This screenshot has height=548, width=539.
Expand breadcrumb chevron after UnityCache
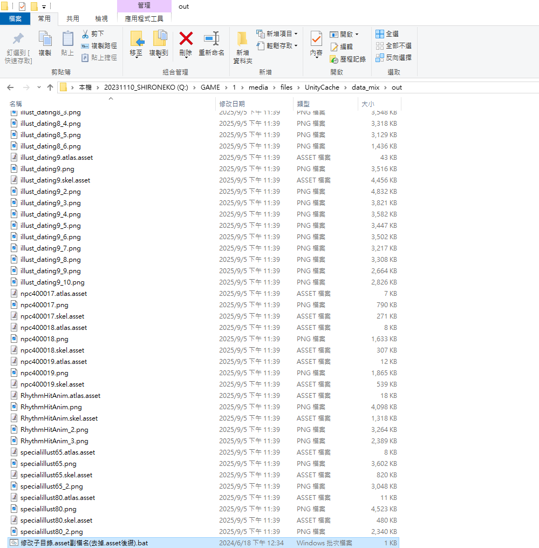(345, 87)
